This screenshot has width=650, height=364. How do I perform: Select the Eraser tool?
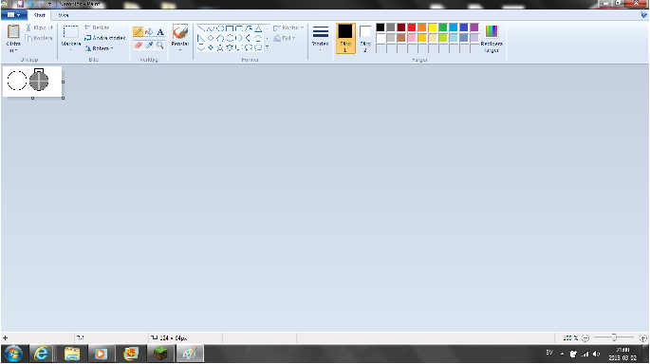[138, 45]
